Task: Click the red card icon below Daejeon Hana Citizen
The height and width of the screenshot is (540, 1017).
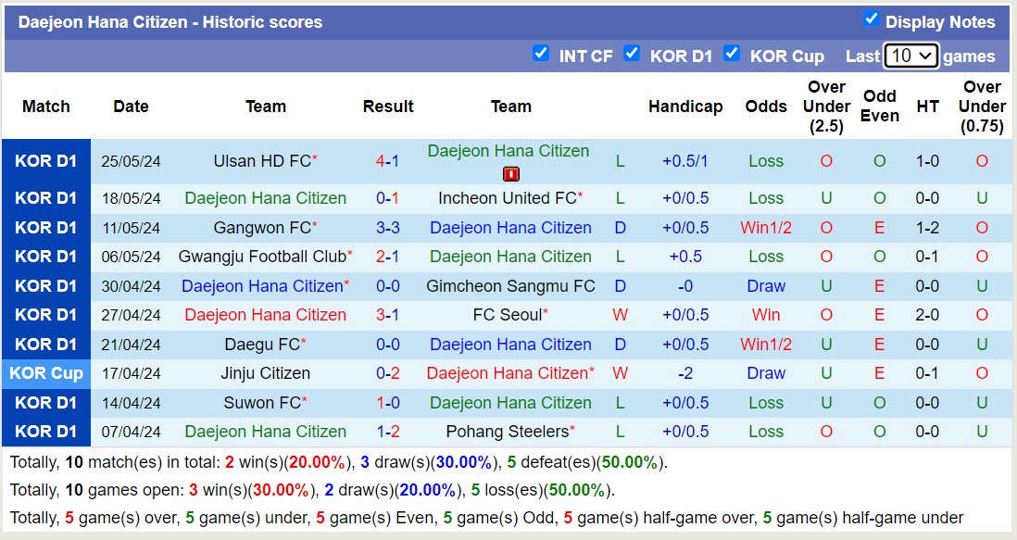Action: tap(510, 173)
